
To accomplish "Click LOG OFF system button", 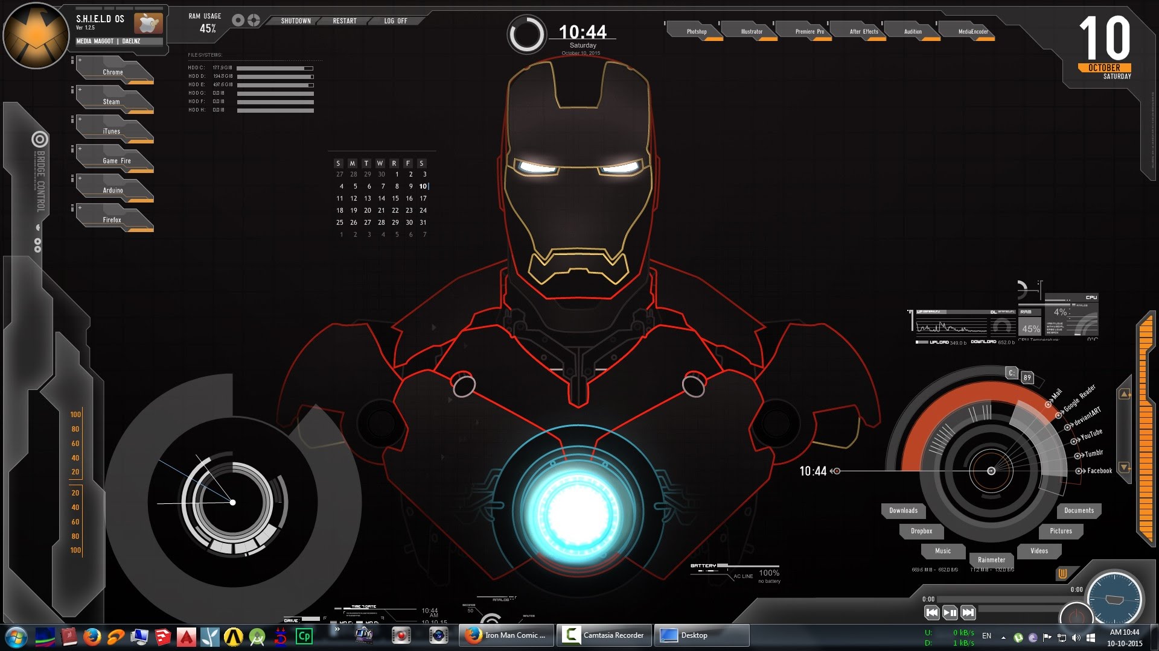I will (x=395, y=20).
